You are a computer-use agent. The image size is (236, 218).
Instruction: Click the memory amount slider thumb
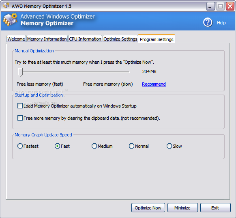tap(20, 72)
